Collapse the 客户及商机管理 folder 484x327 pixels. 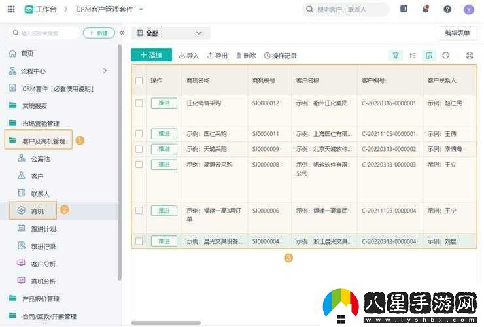(x=39, y=141)
